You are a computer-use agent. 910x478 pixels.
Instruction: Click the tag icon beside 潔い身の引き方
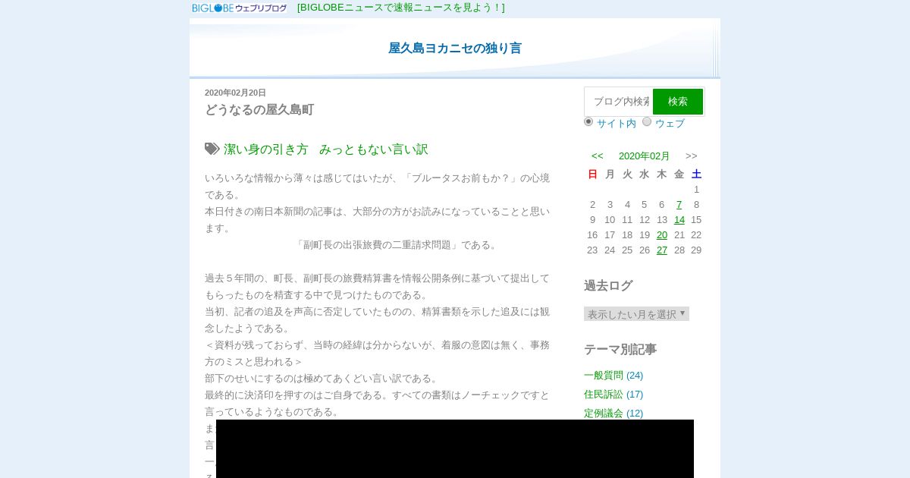[x=212, y=149]
